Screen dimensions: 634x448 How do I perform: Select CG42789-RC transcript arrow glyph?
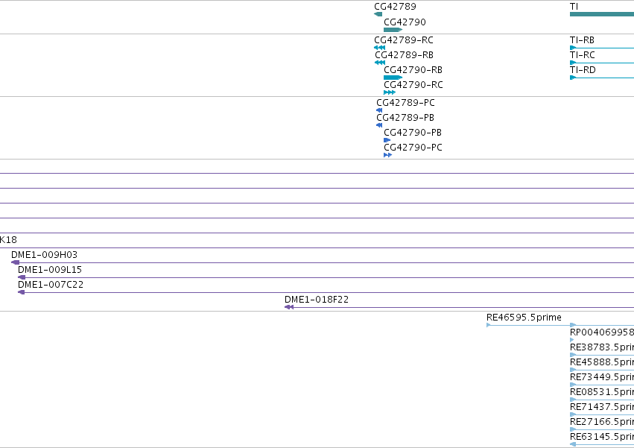coord(380,48)
